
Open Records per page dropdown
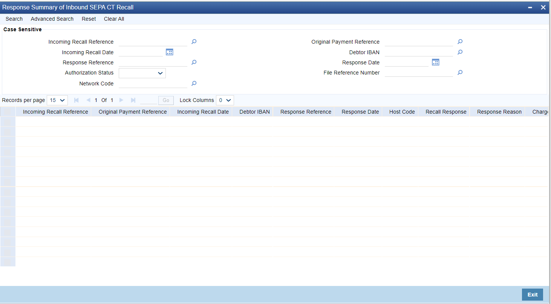click(57, 100)
